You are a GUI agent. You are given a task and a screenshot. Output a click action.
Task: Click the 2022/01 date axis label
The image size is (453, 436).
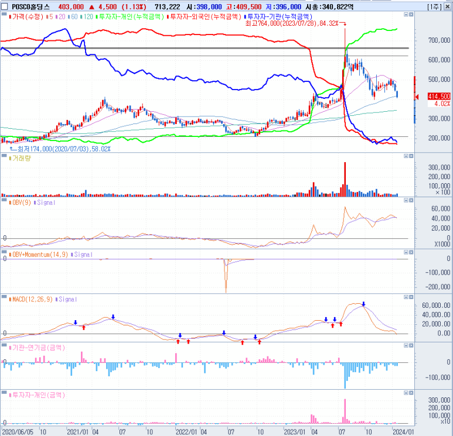coord(186,432)
